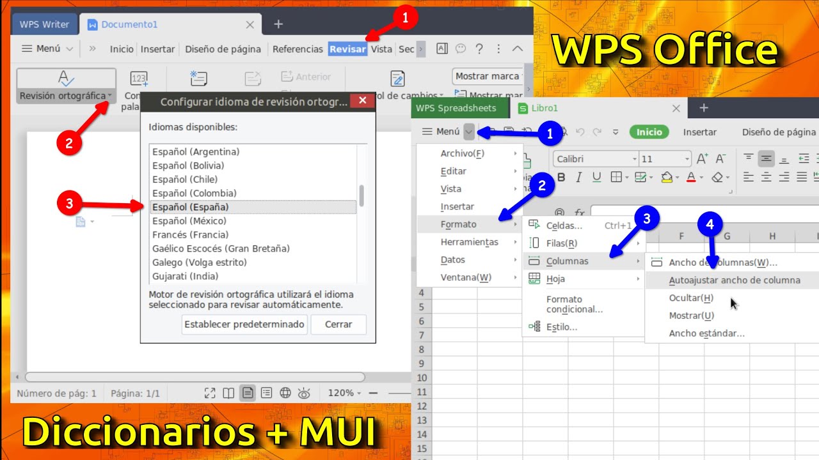Increase font size with the A+ icon
The height and width of the screenshot is (460, 819).
[703, 158]
